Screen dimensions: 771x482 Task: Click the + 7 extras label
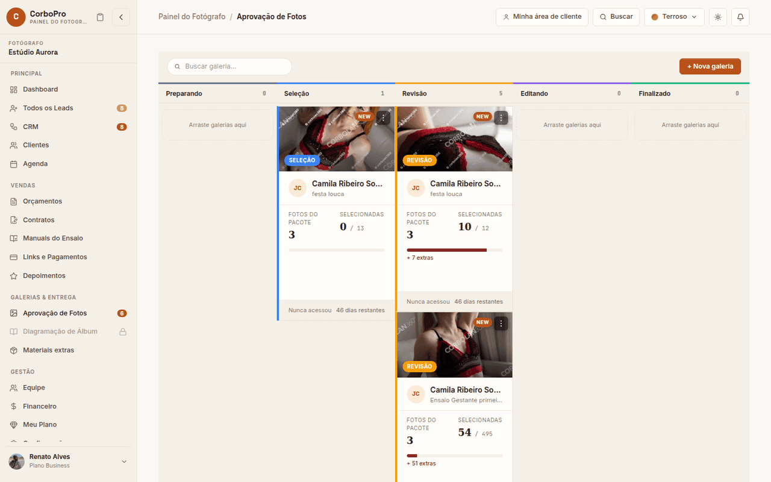point(420,258)
